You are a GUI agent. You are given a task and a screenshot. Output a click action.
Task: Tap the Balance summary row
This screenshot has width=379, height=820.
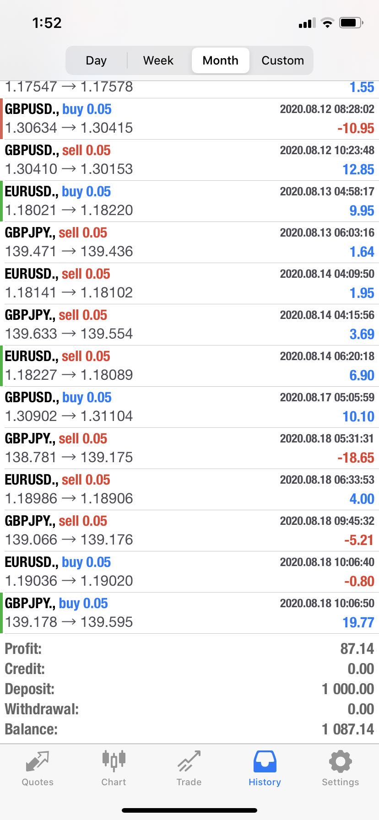pos(189,729)
